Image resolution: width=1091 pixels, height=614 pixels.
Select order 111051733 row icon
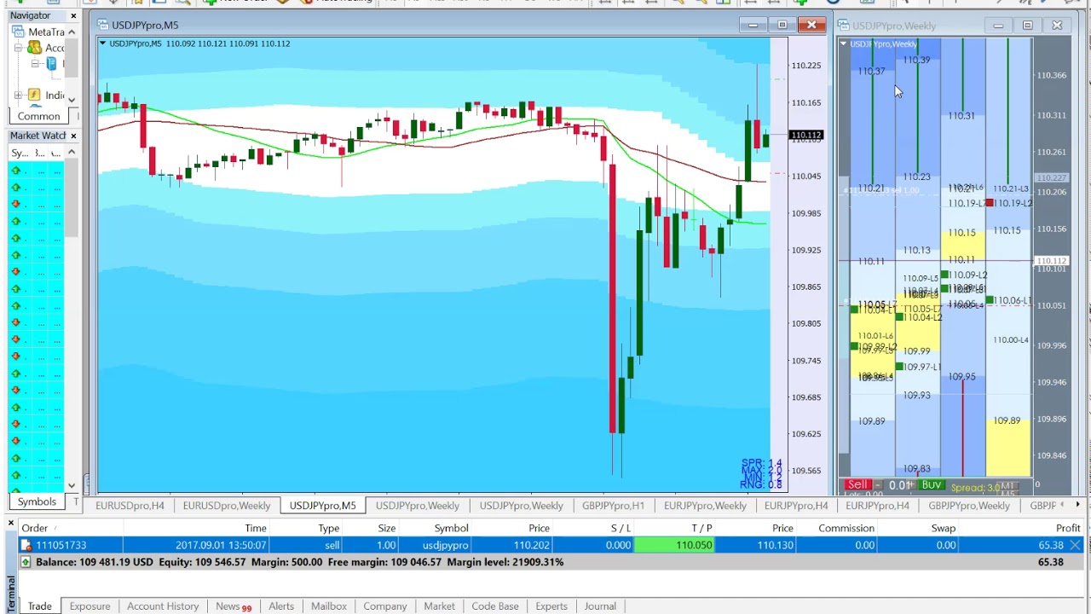pyautogui.click(x=26, y=545)
